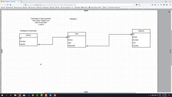The image size is (172, 97).
Task: Reload the Lucidchart page
Action: coord(8,5)
